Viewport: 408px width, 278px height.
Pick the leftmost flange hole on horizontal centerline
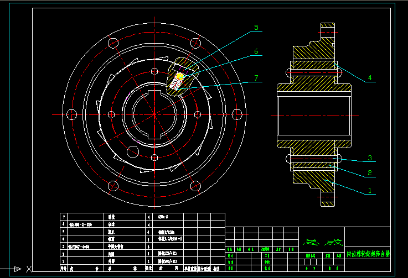tap(71, 114)
